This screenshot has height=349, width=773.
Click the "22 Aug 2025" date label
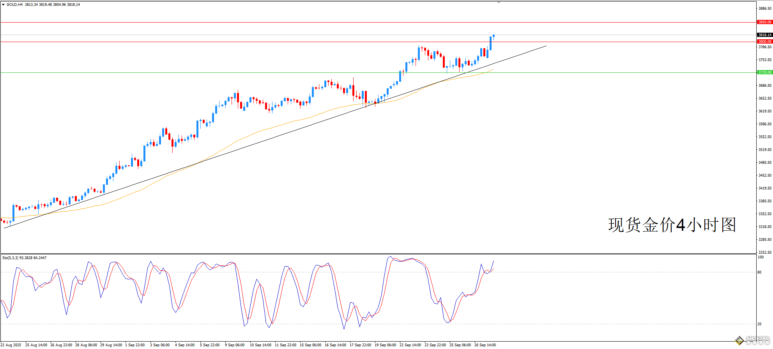[11, 345]
